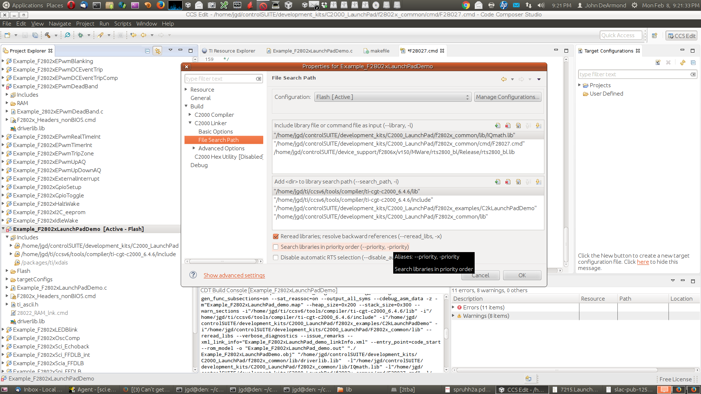Enable Disable automatic RTS selection
This screenshot has height=394, width=701.
click(x=276, y=258)
